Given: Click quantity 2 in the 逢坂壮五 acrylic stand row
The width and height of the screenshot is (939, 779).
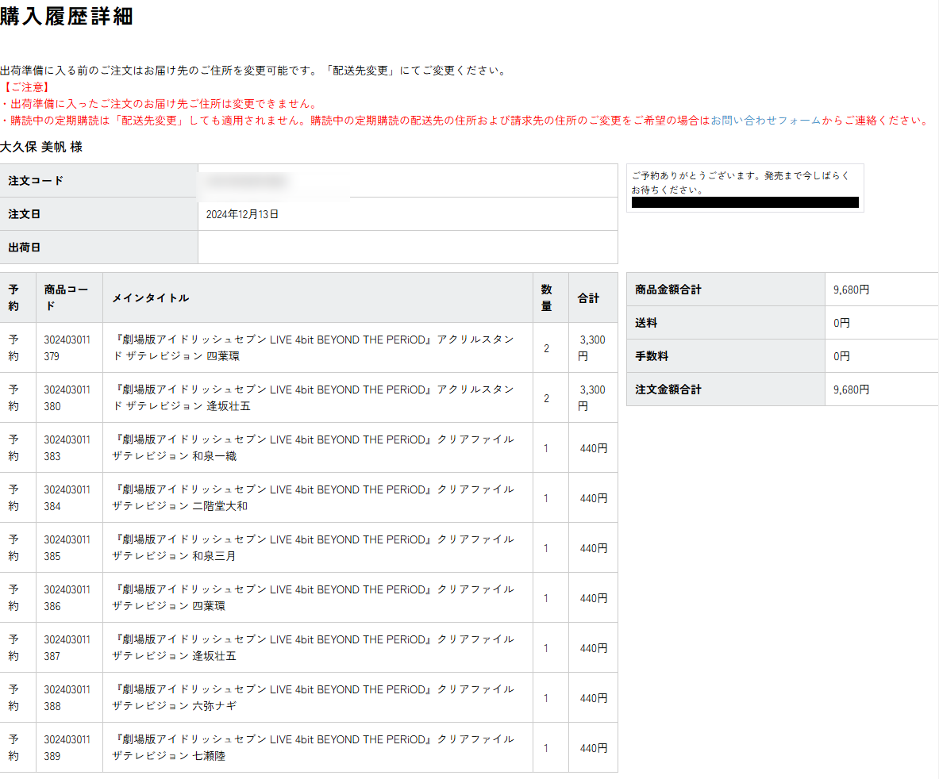Looking at the screenshot, I should [546, 398].
